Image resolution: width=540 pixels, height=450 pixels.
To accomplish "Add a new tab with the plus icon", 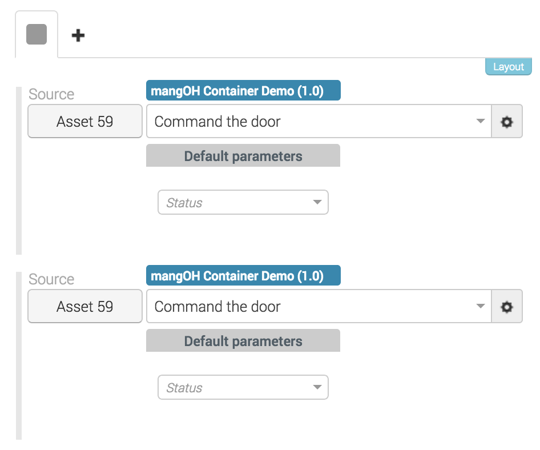I will point(78,35).
